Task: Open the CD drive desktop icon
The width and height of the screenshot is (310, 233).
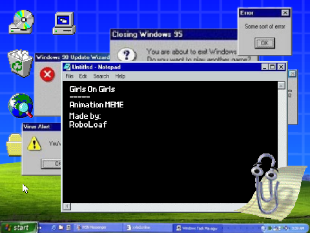Action: (21, 22)
